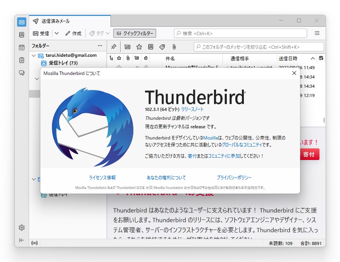The height and width of the screenshot is (262, 340).
Task: Open the column display picker
Action: click(x=321, y=58)
